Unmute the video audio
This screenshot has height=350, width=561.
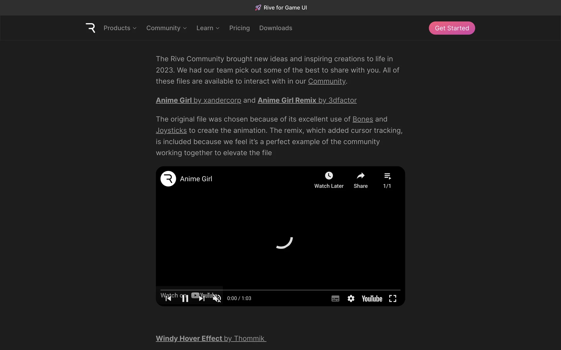217,298
